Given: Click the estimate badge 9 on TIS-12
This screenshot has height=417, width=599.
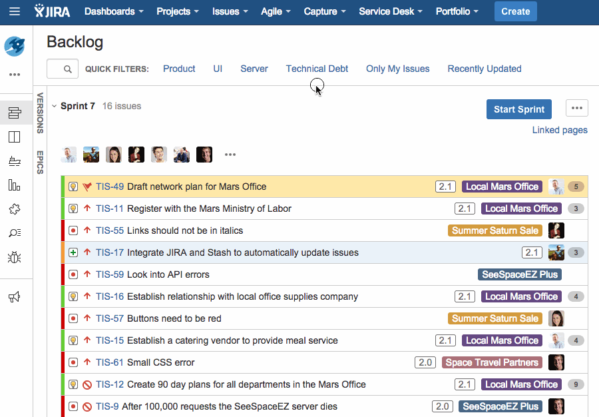Looking at the screenshot, I should point(576,384).
